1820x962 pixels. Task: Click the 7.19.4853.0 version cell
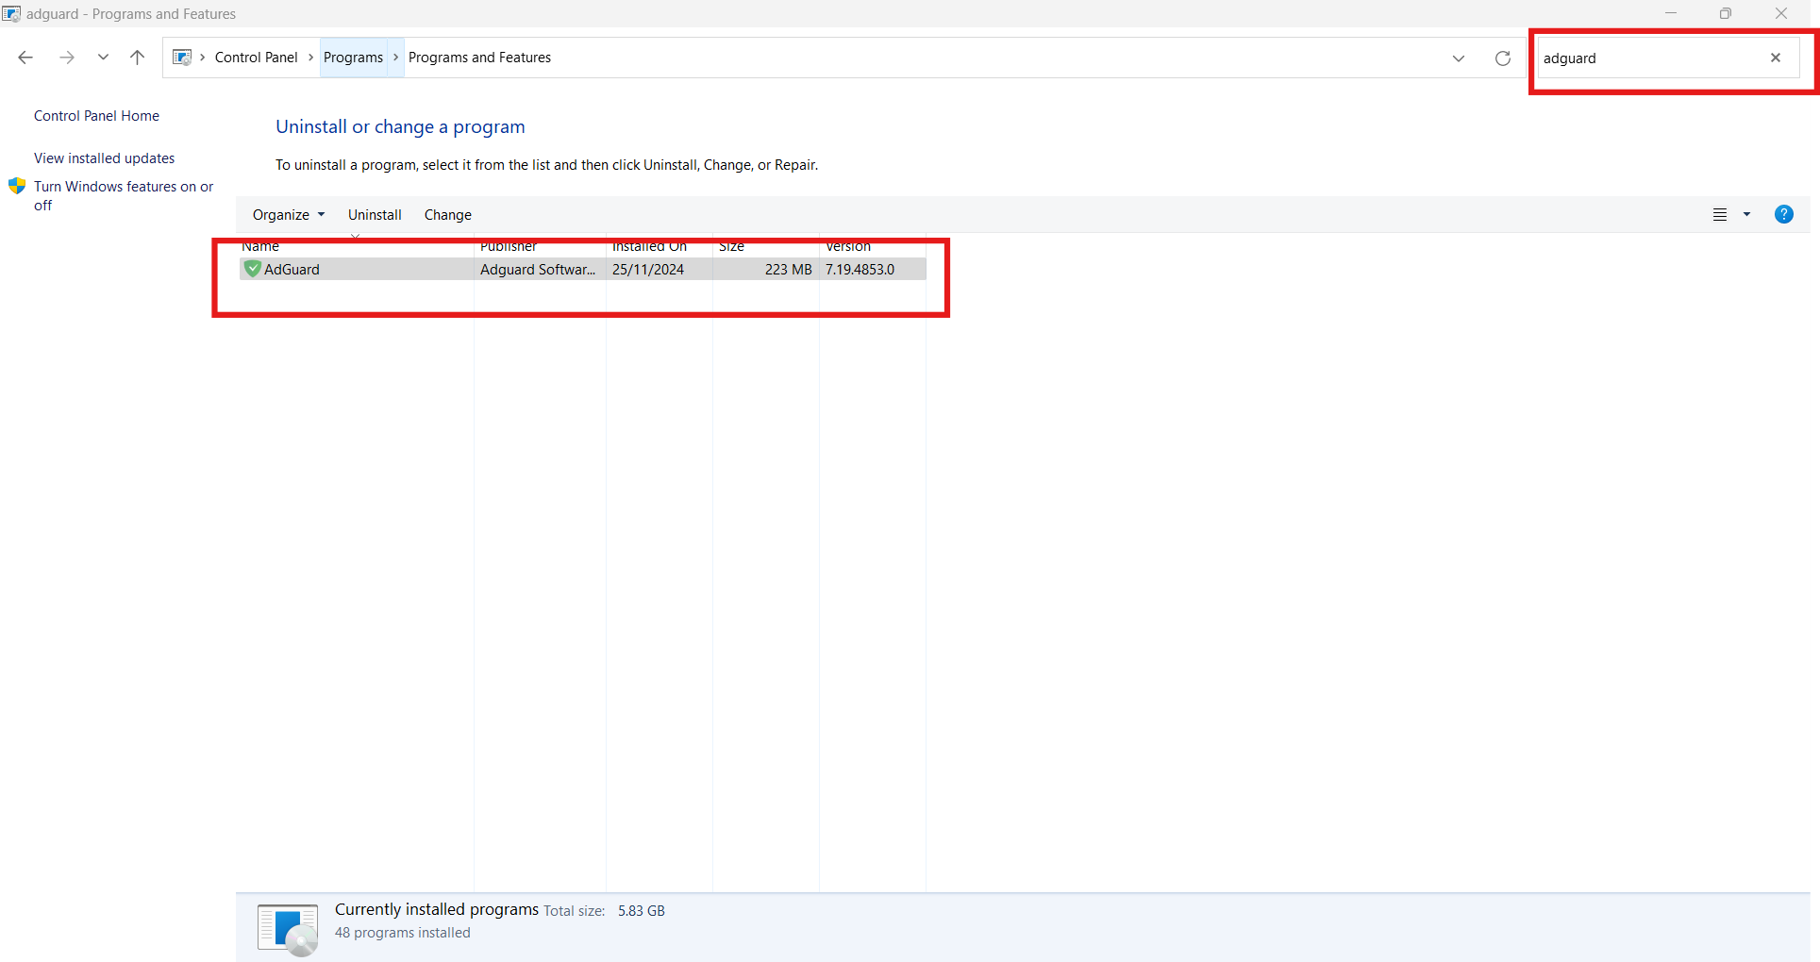[x=860, y=270]
